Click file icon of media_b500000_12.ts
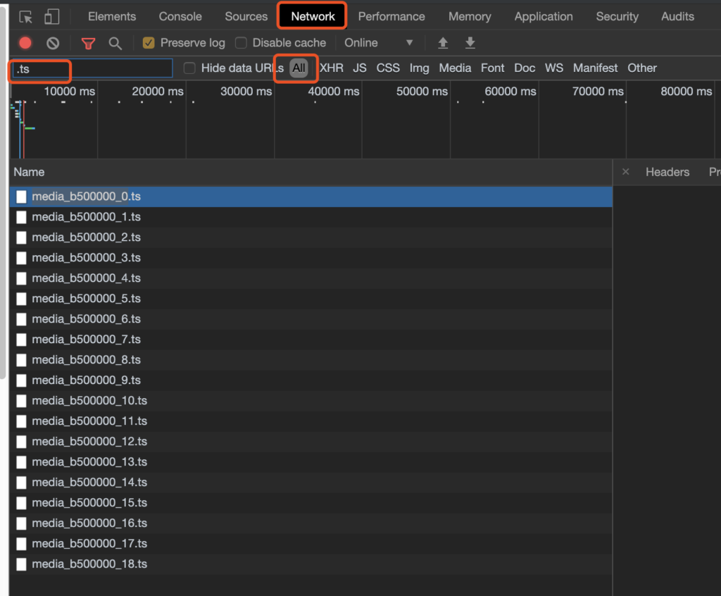721x596 pixels. tap(21, 441)
